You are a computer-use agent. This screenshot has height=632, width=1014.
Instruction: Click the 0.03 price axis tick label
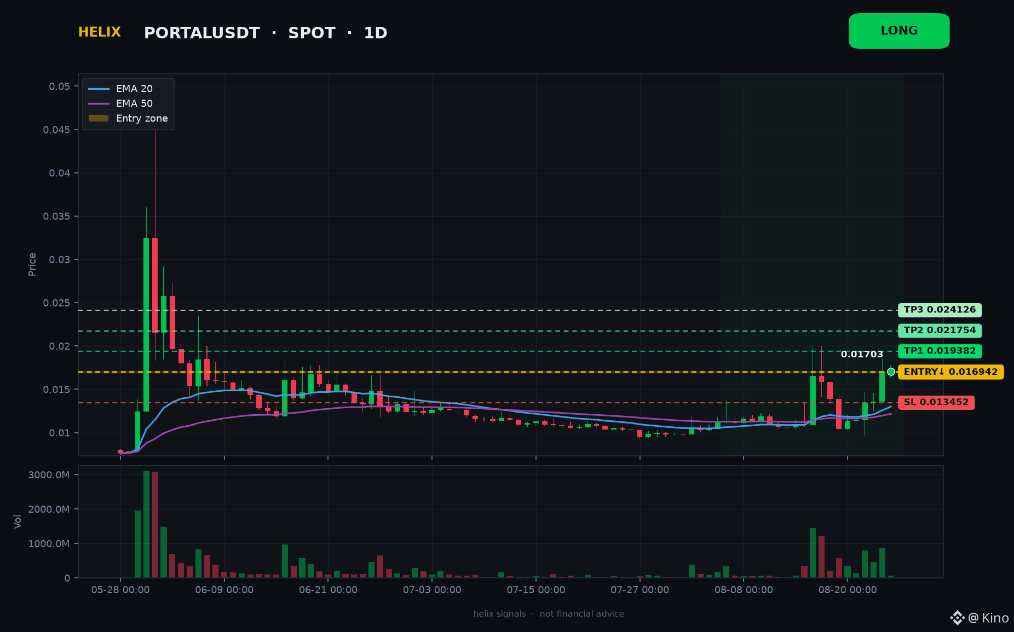point(60,259)
